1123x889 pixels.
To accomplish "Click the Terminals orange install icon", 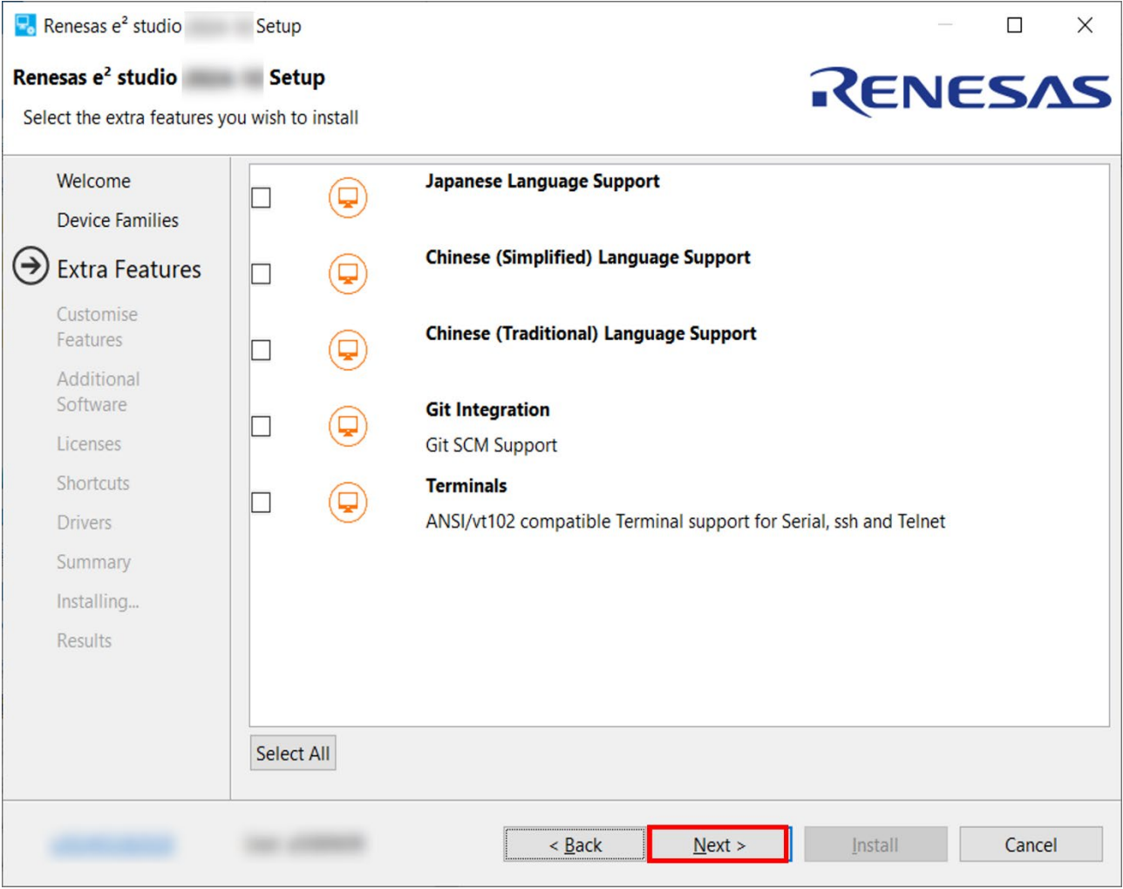I will [347, 503].
